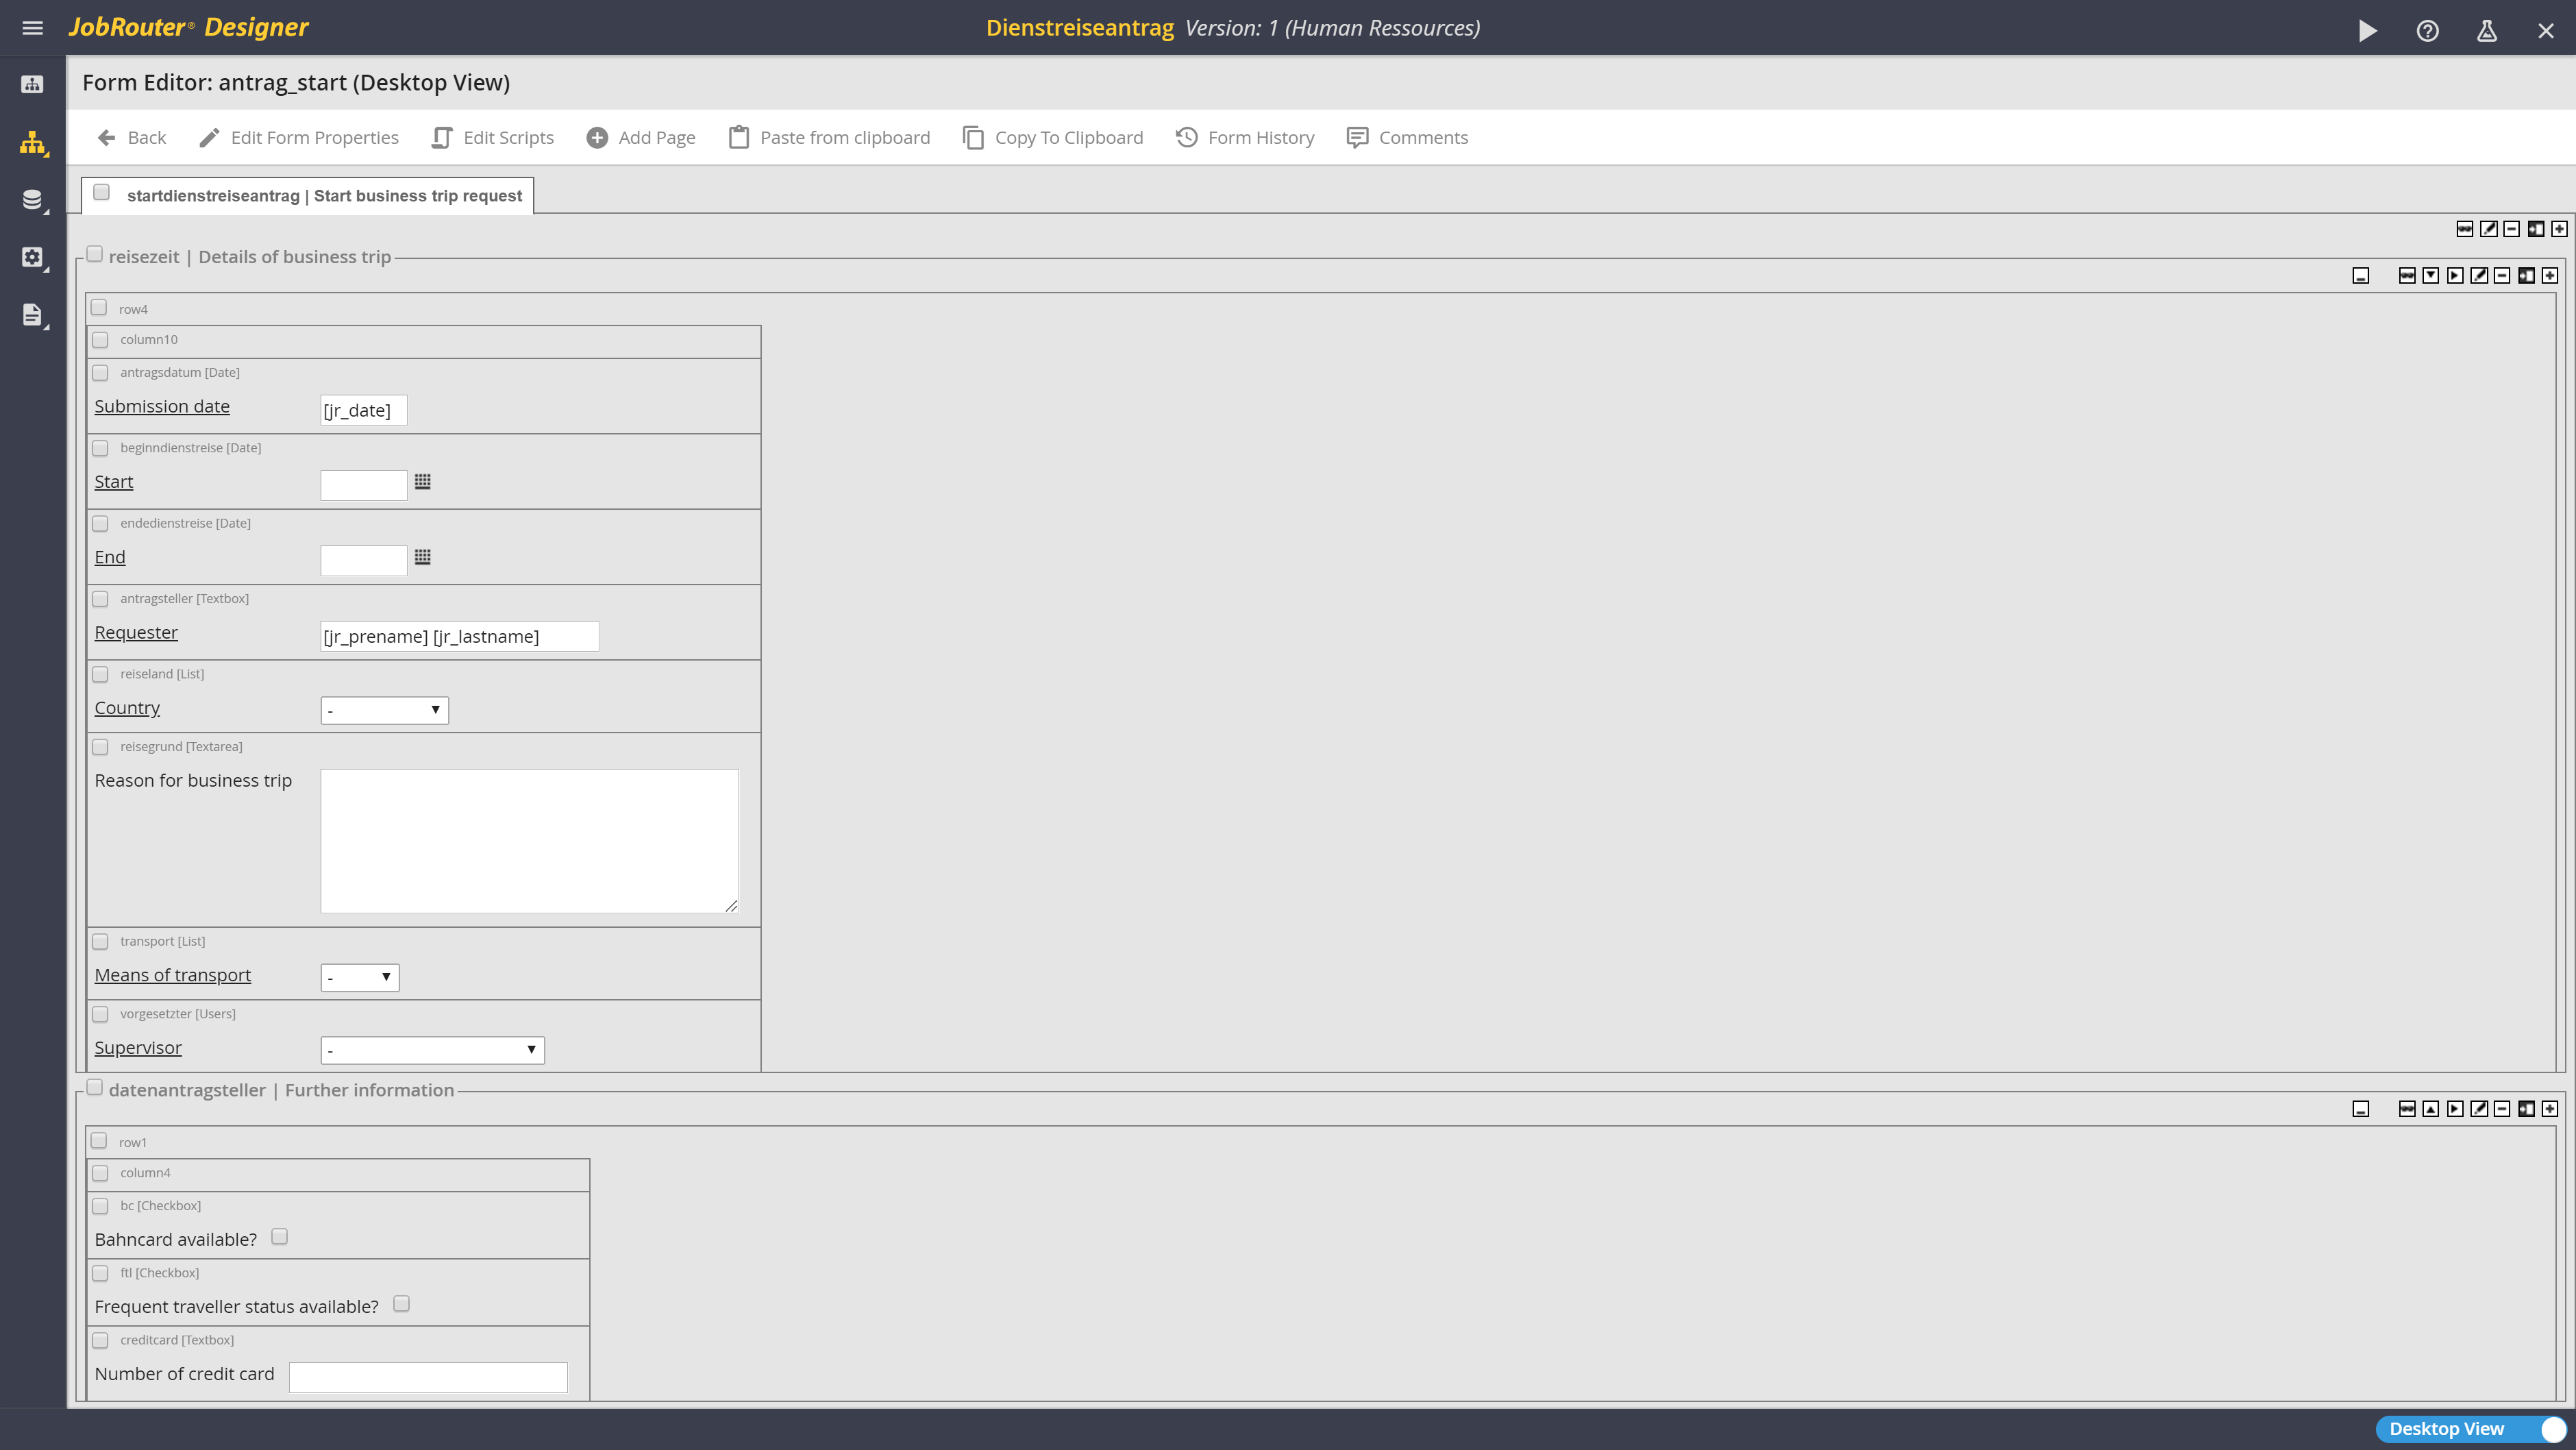Click the Form History button
2576x1450 pixels.
point(1245,138)
